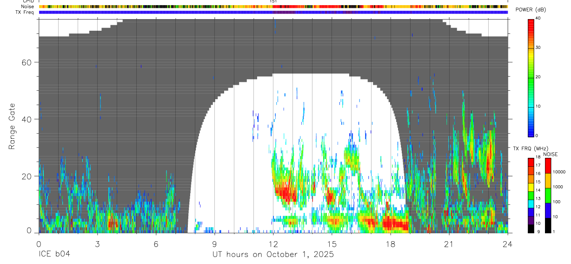
Task: Click the yellow swatch in the TX FRQ legend
Action: point(531,187)
